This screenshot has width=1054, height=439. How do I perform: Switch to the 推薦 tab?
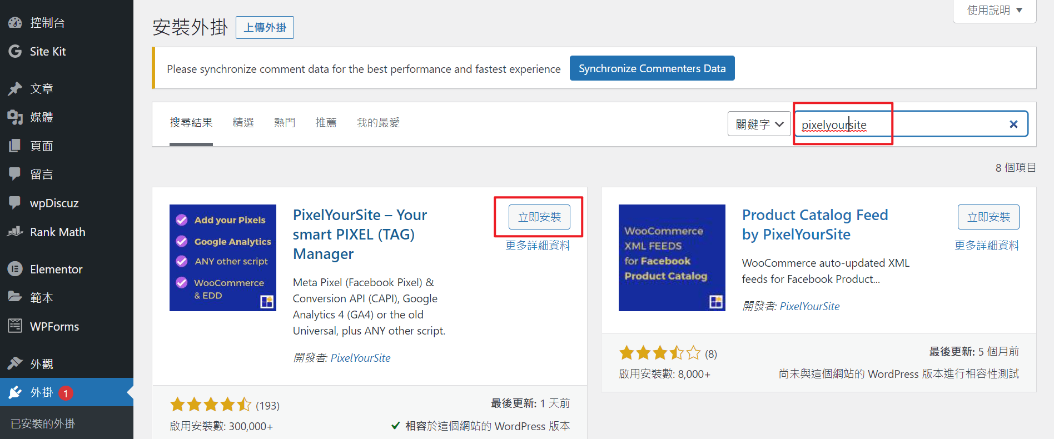point(326,123)
